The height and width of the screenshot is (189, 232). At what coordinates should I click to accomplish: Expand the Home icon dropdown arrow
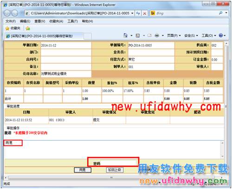tap(131, 36)
